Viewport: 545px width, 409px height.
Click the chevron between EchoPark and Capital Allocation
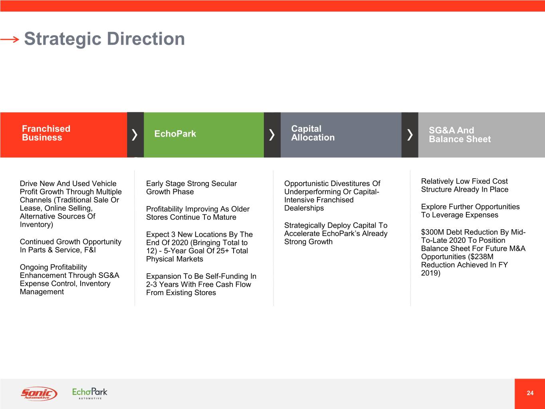click(272, 135)
